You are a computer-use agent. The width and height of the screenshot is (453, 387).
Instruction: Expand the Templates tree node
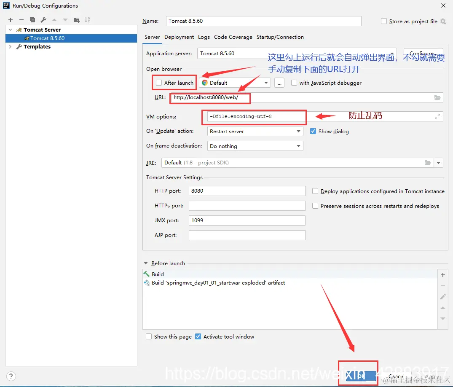(11, 46)
